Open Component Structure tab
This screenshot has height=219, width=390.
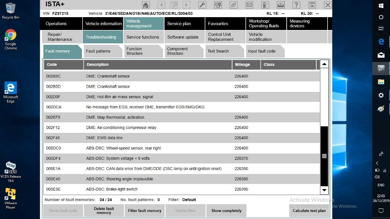pyautogui.click(x=184, y=51)
